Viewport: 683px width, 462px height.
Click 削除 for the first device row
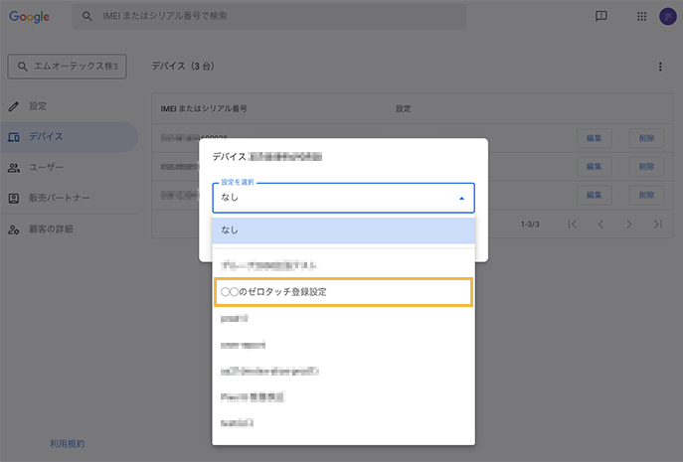646,138
